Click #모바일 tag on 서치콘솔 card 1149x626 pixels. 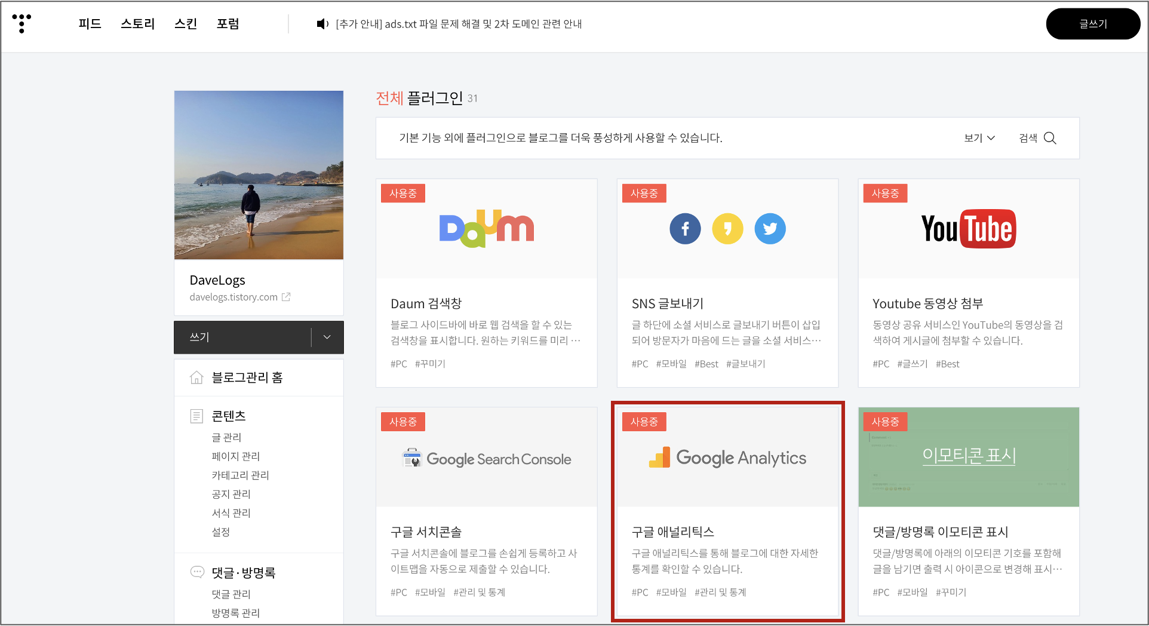pos(430,593)
